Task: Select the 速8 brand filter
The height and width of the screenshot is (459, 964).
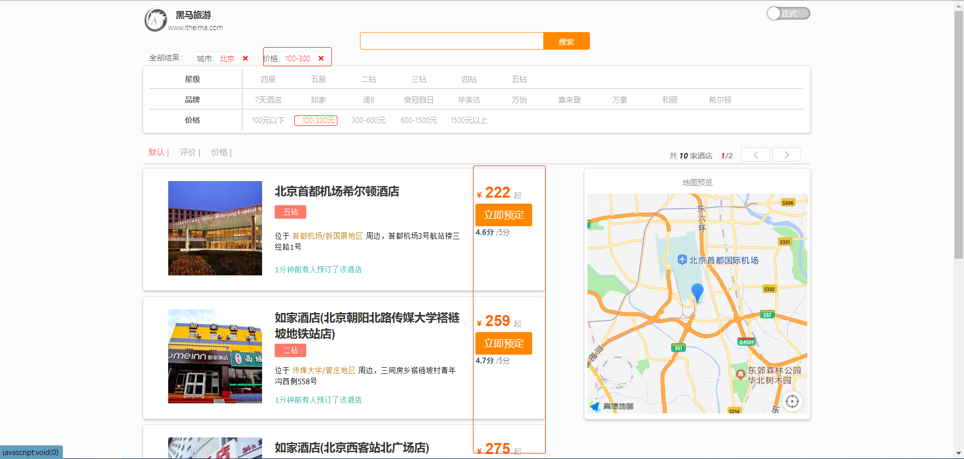Action: [369, 100]
